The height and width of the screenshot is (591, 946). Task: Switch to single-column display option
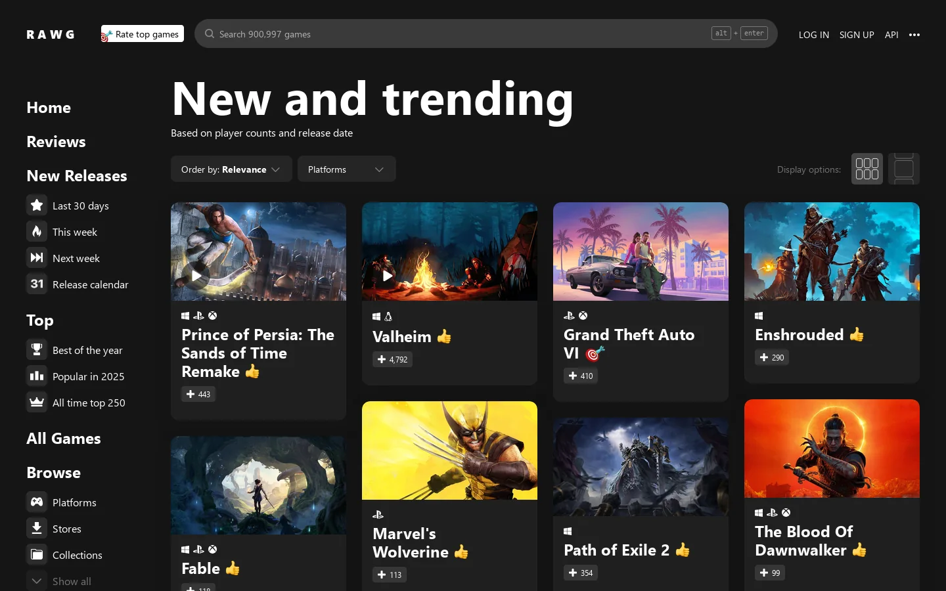[904, 169]
